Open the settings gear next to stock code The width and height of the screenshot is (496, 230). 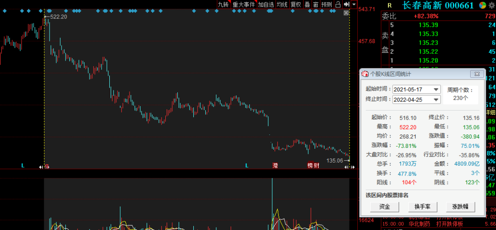492,6
